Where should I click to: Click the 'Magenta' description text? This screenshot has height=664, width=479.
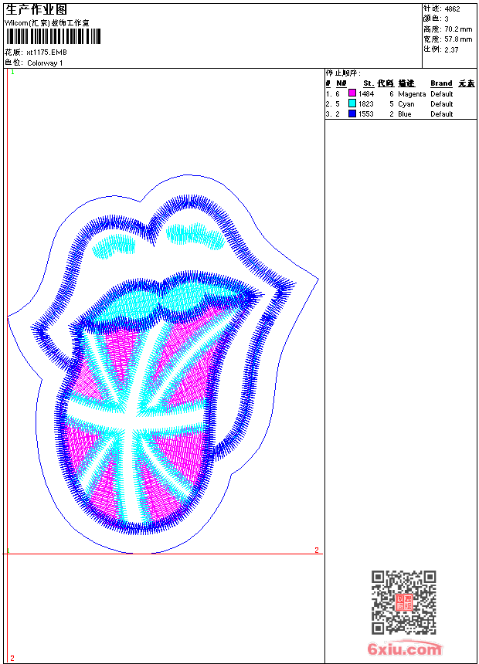tap(412, 94)
